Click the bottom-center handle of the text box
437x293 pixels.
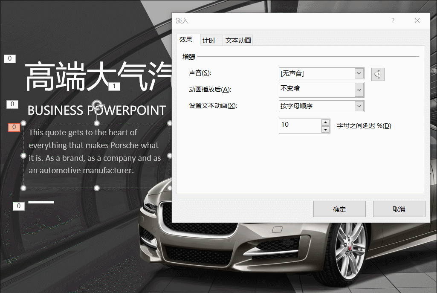point(97,188)
